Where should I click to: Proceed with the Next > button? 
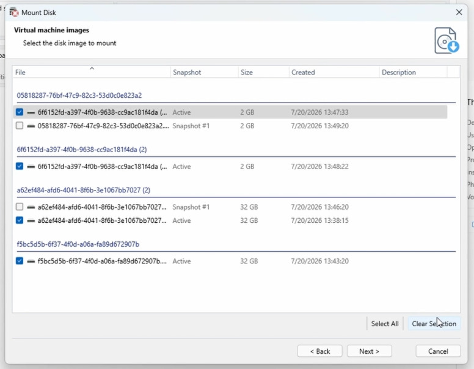tap(370, 351)
